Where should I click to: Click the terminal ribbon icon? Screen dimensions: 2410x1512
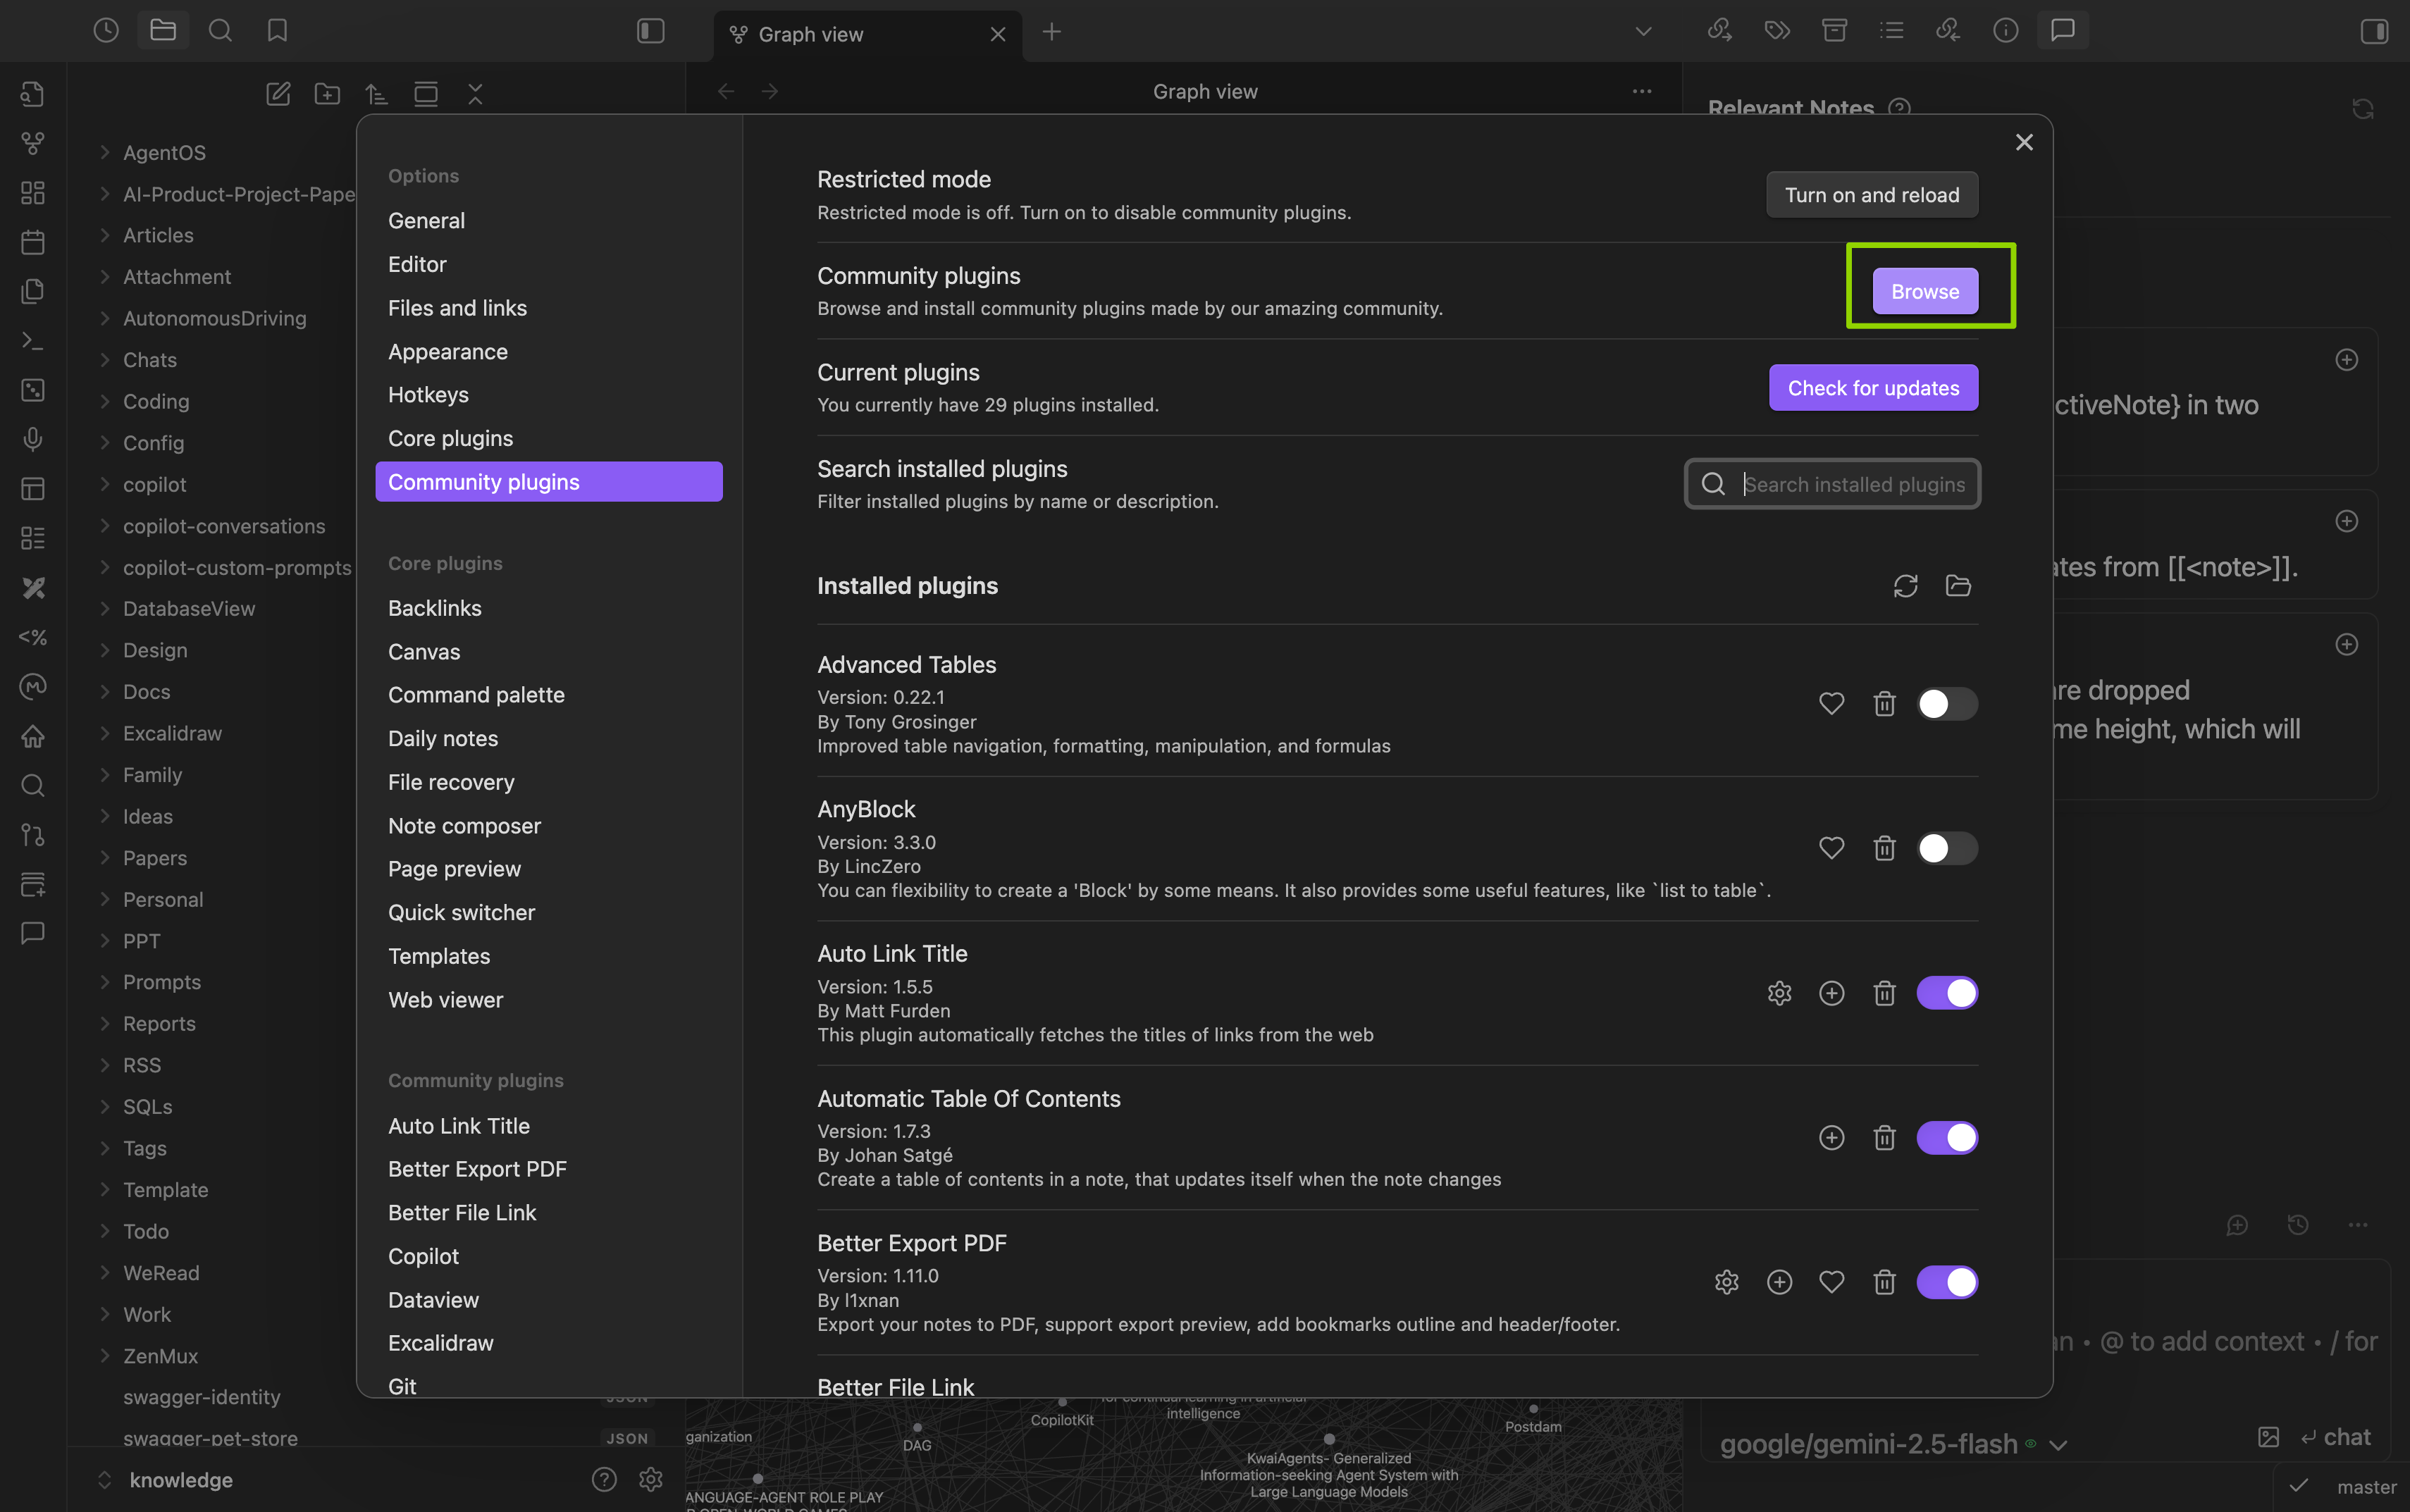click(x=33, y=341)
